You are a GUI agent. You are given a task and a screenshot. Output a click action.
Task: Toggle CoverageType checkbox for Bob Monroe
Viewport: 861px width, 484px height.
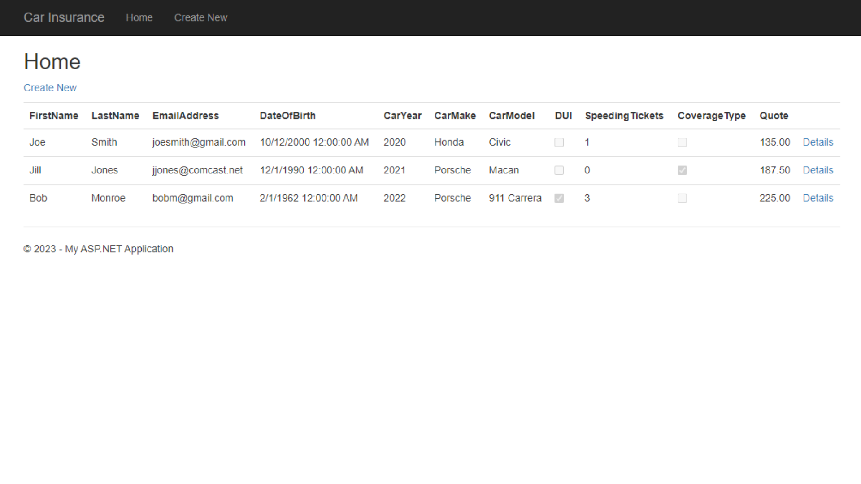pos(682,198)
